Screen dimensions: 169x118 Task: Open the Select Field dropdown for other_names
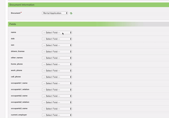[x=57, y=58]
